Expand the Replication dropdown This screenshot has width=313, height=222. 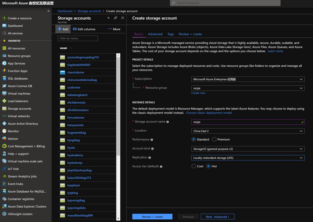point(248,158)
